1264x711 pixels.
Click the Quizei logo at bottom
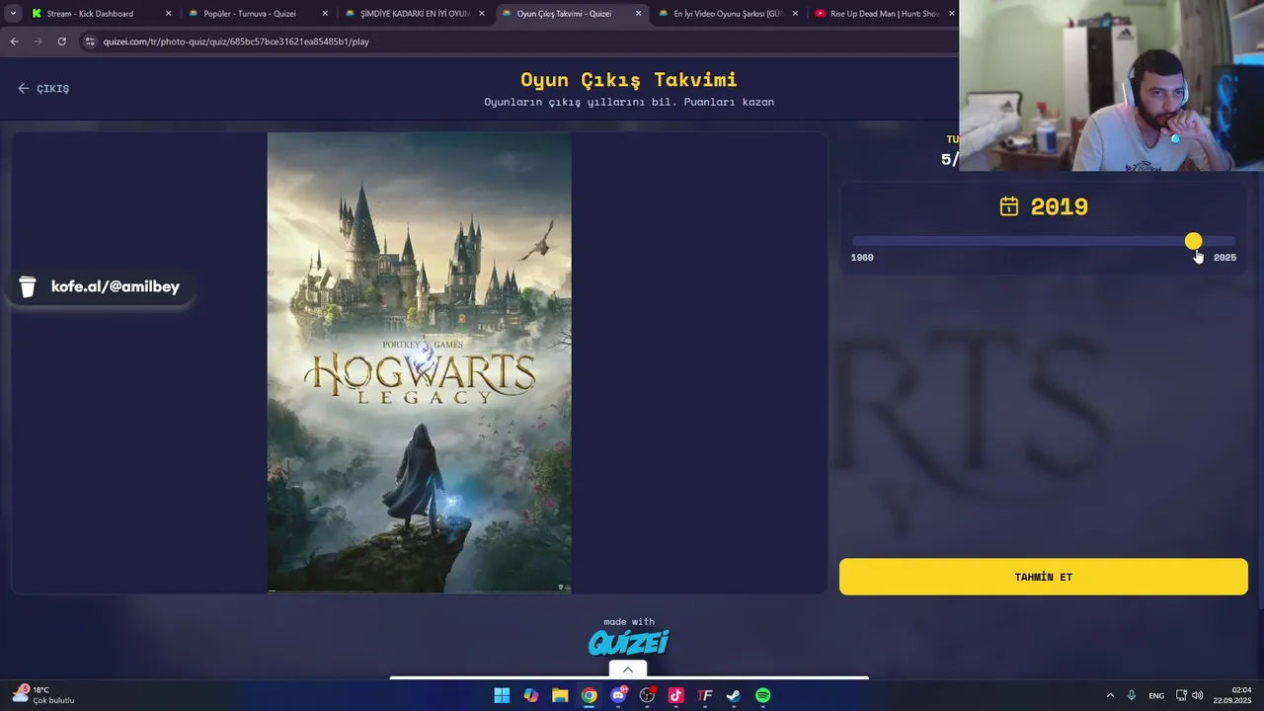coord(629,643)
